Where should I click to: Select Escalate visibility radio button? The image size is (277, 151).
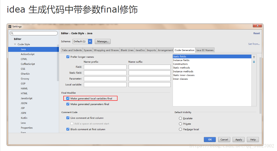click(x=180, y=118)
